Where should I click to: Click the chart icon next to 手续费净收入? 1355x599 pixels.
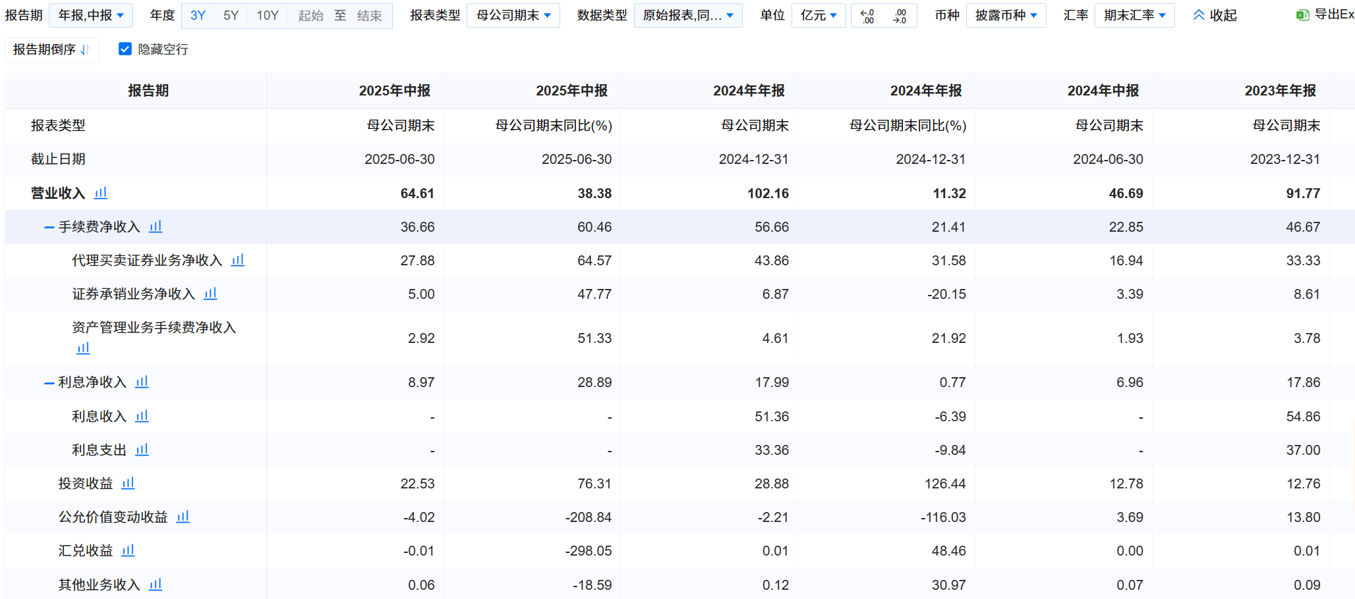[155, 226]
